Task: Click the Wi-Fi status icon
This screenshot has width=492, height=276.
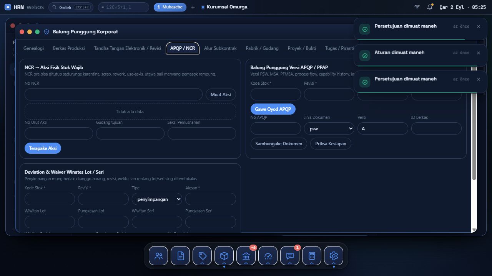Action: tap(417, 7)
